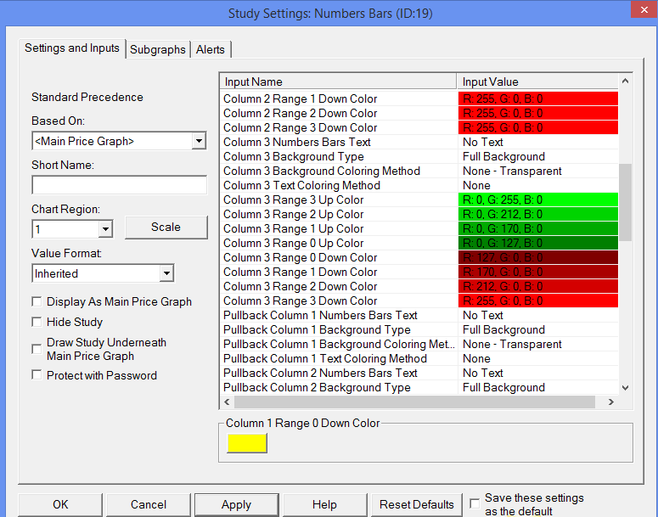Enable Display As Main Price Graph checkbox
Screen dimensions: 658x517
point(37,301)
